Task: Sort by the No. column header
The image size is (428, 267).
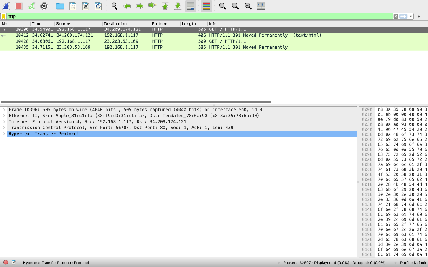Action: pos(15,24)
